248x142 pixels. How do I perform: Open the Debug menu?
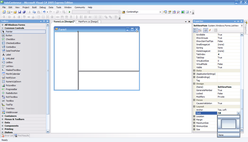click(42, 7)
